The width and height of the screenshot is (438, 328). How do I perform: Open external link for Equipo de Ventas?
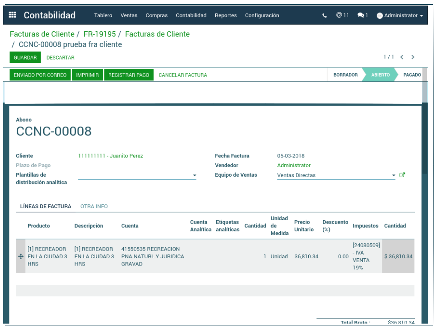click(402, 175)
